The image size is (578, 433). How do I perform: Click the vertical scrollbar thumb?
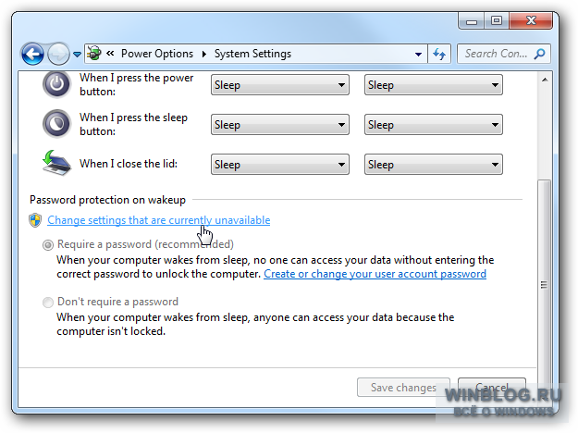click(544, 284)
